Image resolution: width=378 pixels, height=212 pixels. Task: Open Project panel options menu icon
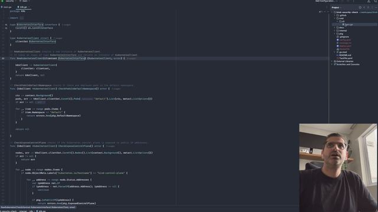[372, 8]
